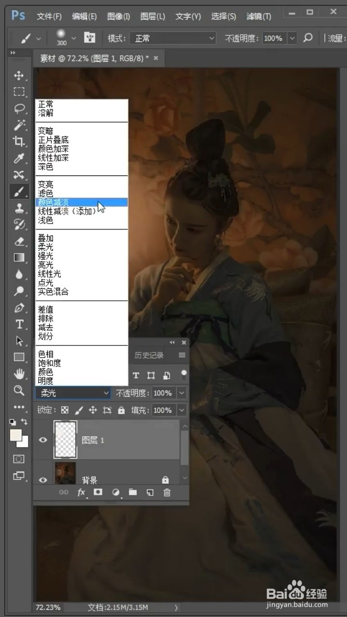Select the Crop tool
The height and width of the screenshot is (617, 347).
pyautogui.click(x=19, y=141)
